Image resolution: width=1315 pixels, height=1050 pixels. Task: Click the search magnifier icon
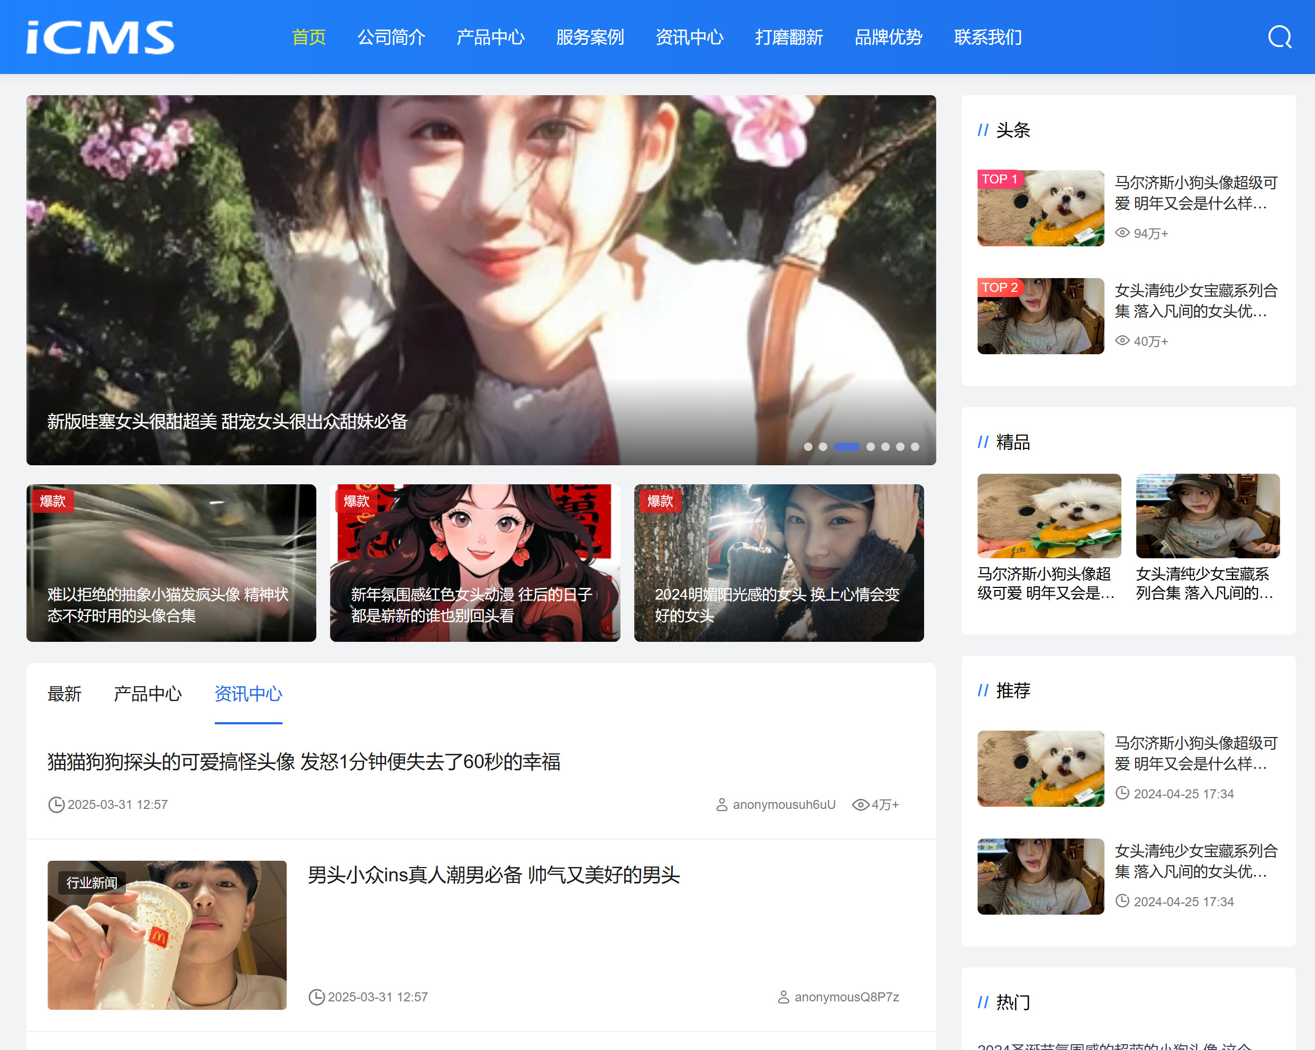[1279, 37]
